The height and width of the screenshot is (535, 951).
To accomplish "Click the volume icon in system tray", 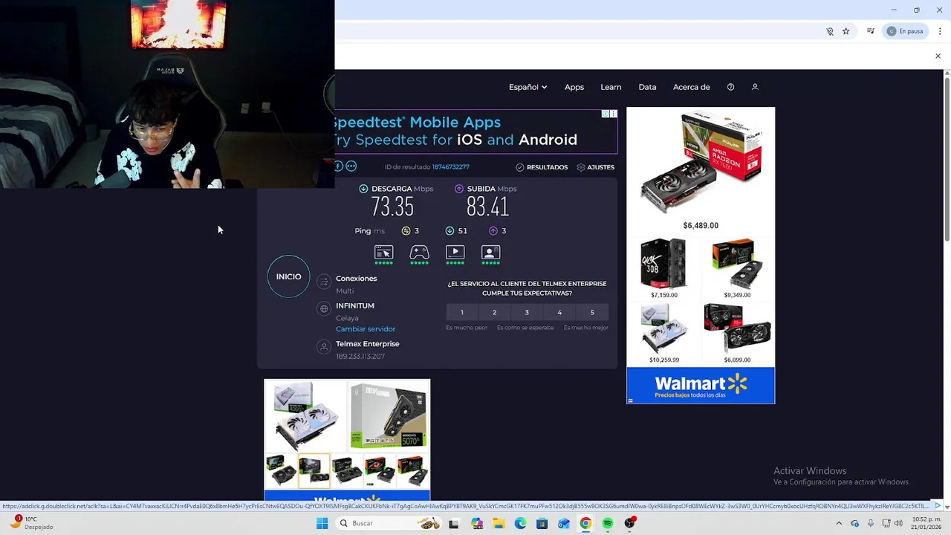I will 898,523.
